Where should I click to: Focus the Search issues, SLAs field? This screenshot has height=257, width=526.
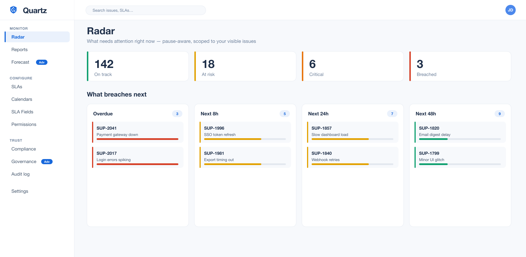146,10
